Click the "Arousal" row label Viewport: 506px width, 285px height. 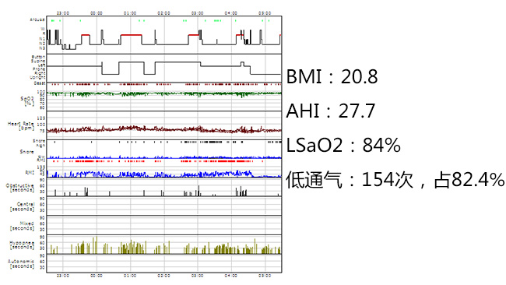(37, 19)
